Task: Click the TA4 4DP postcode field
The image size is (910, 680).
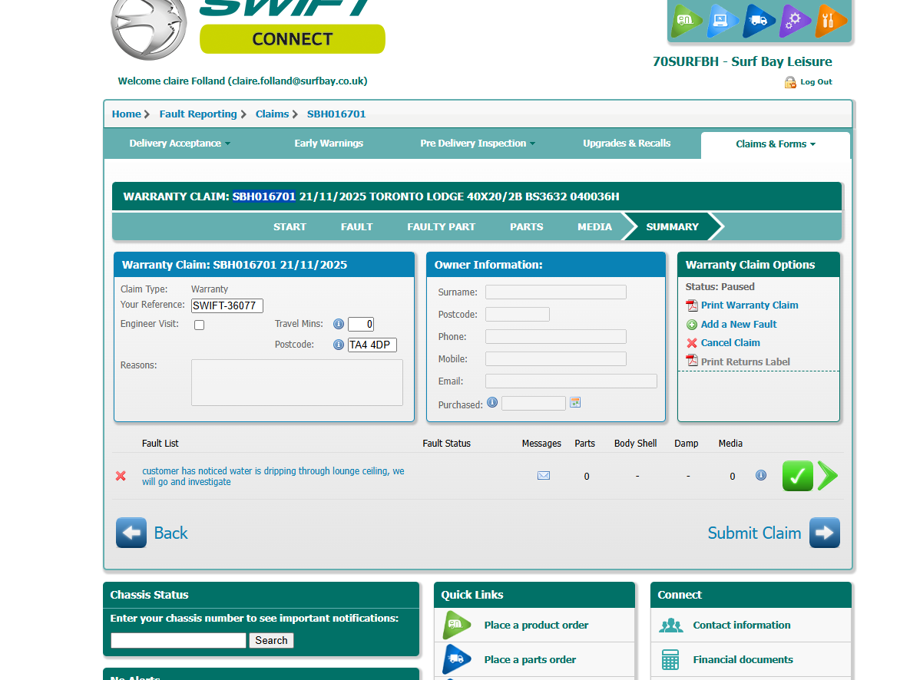Action: click(x=372, y=345)
